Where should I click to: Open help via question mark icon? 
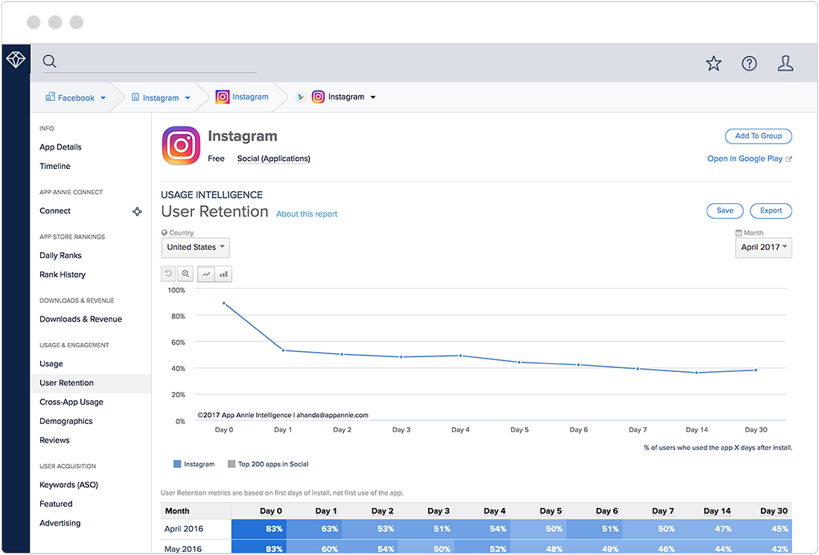tap(749, 63)
